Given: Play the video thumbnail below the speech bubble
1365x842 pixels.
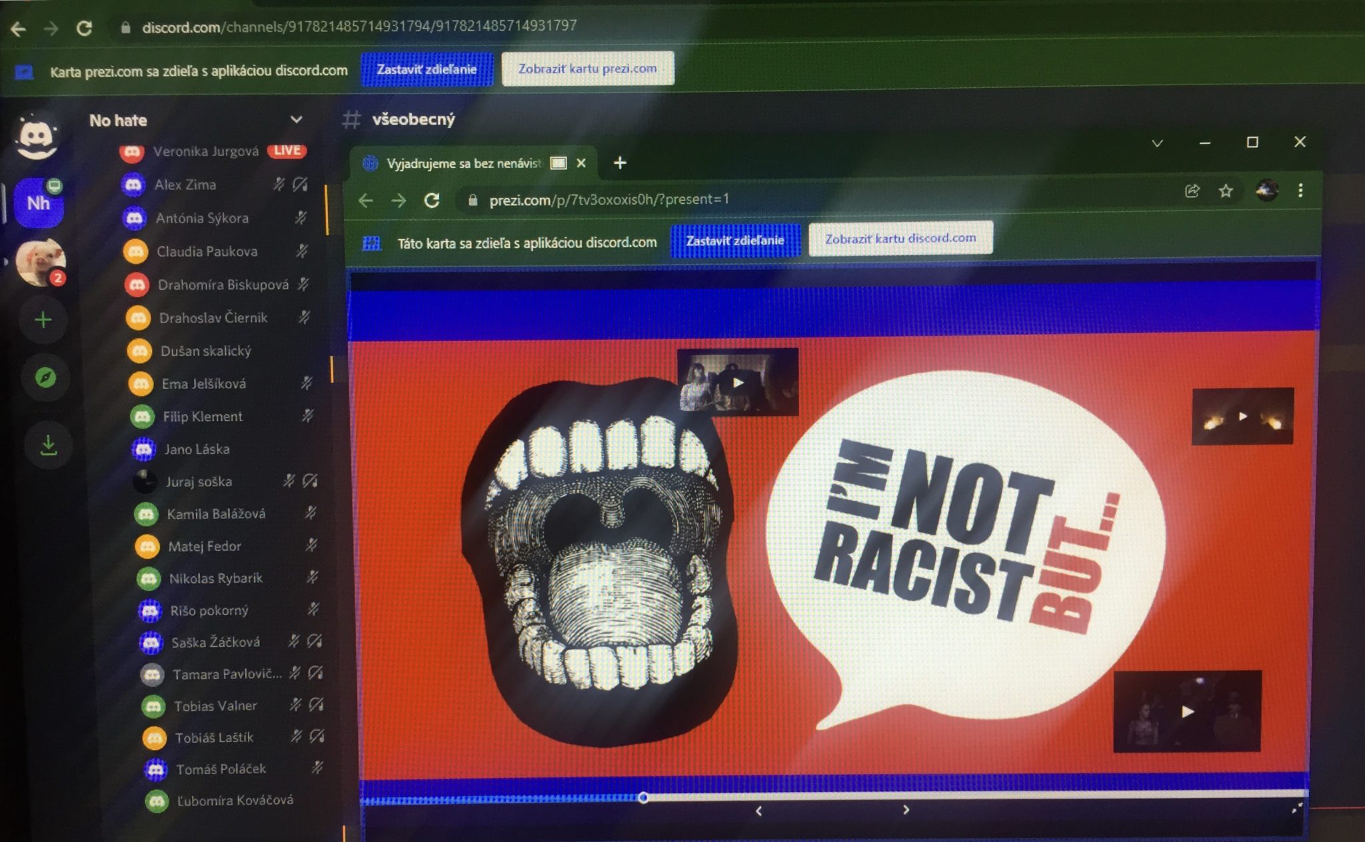Looking at the screenshot, I should pyautogui.click(x=1187, y=711).
